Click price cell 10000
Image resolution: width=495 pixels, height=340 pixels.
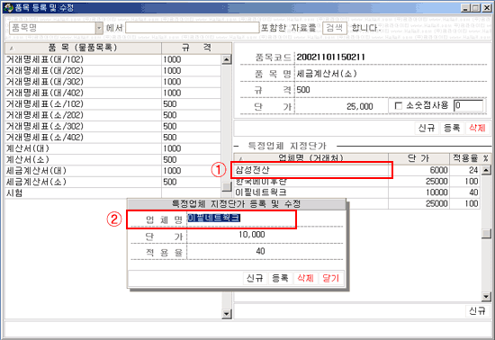click(418, 192)
